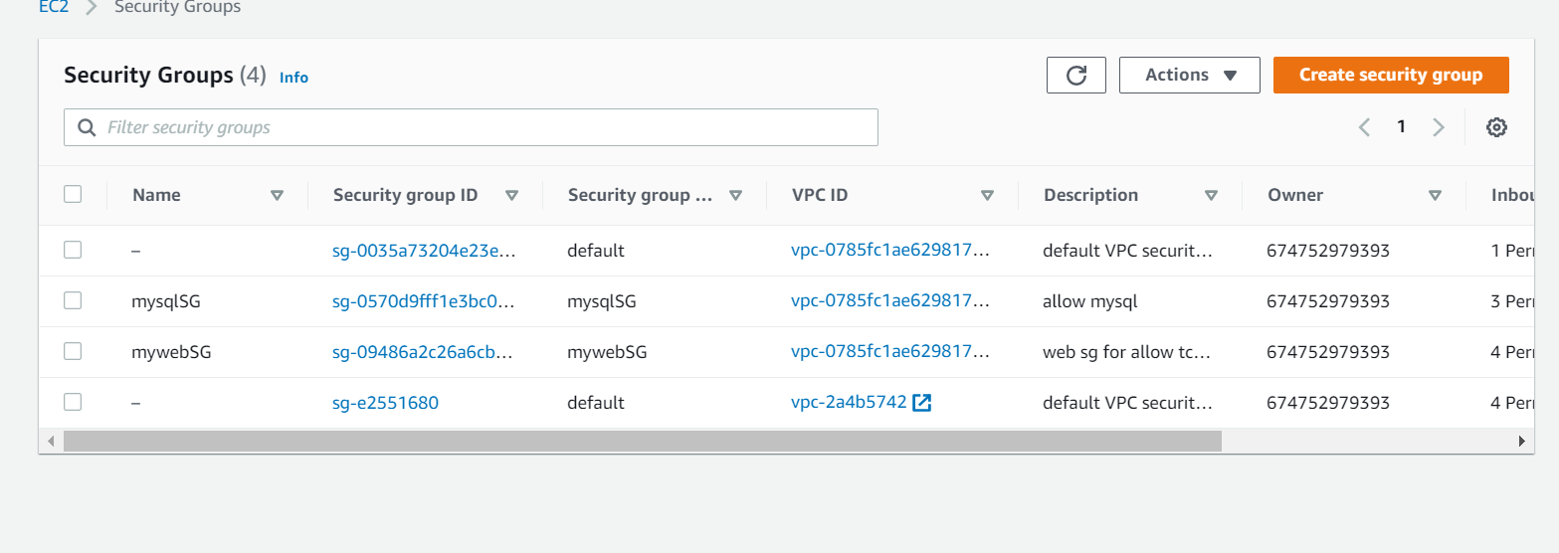Sort by the VPC ID column arrow
The image size is (1559, 553).
tap(987, 196)
